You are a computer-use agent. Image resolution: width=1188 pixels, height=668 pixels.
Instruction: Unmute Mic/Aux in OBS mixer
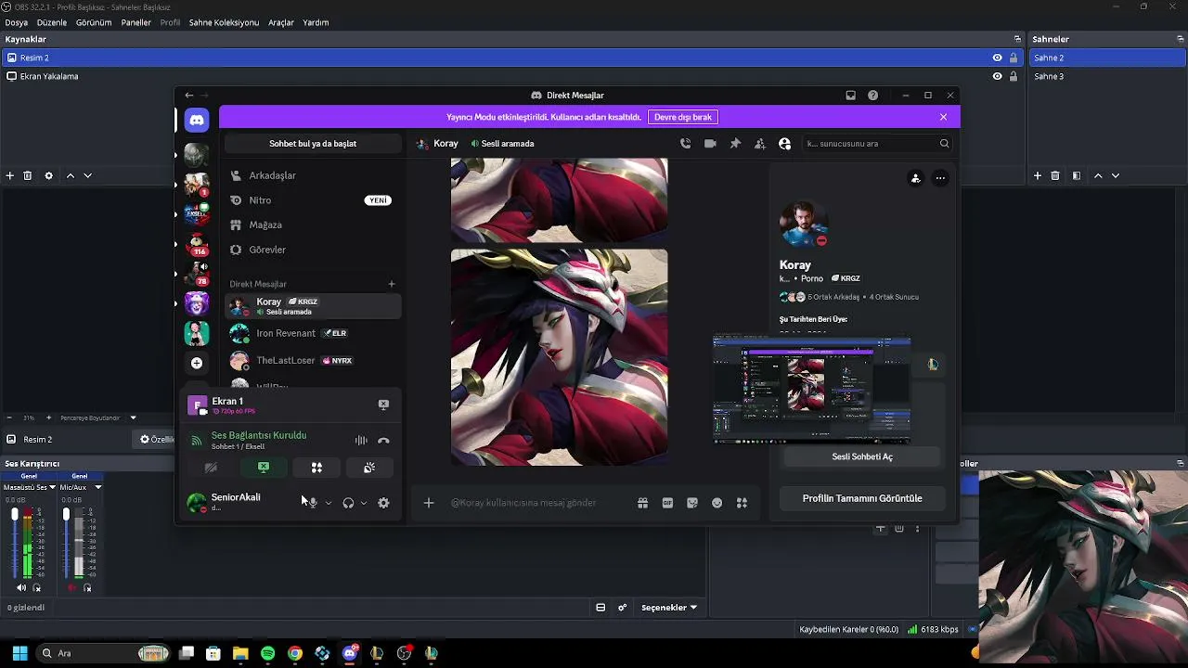[72, 588]
